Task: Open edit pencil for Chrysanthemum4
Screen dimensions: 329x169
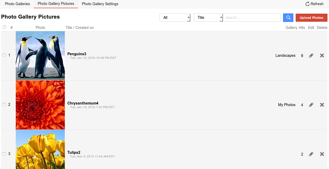Action: (311, 105)
